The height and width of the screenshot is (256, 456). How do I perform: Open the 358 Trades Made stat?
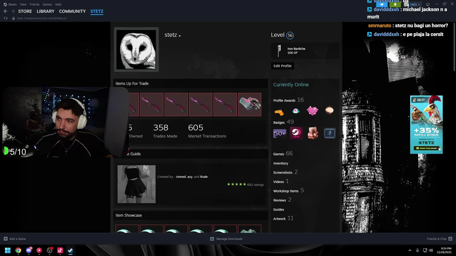(165, 131)
